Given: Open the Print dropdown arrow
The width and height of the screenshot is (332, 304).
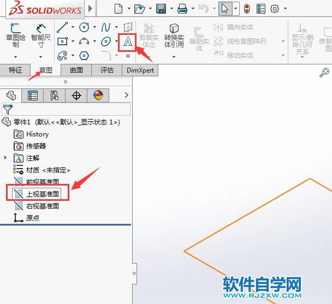Looking at the screenshot, I should point(193,9).
